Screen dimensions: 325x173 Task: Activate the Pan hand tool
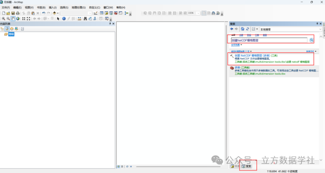[x=13, y=19]
